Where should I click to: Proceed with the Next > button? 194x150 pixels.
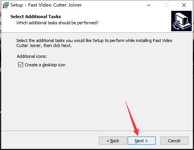click(x=142, y=141)
